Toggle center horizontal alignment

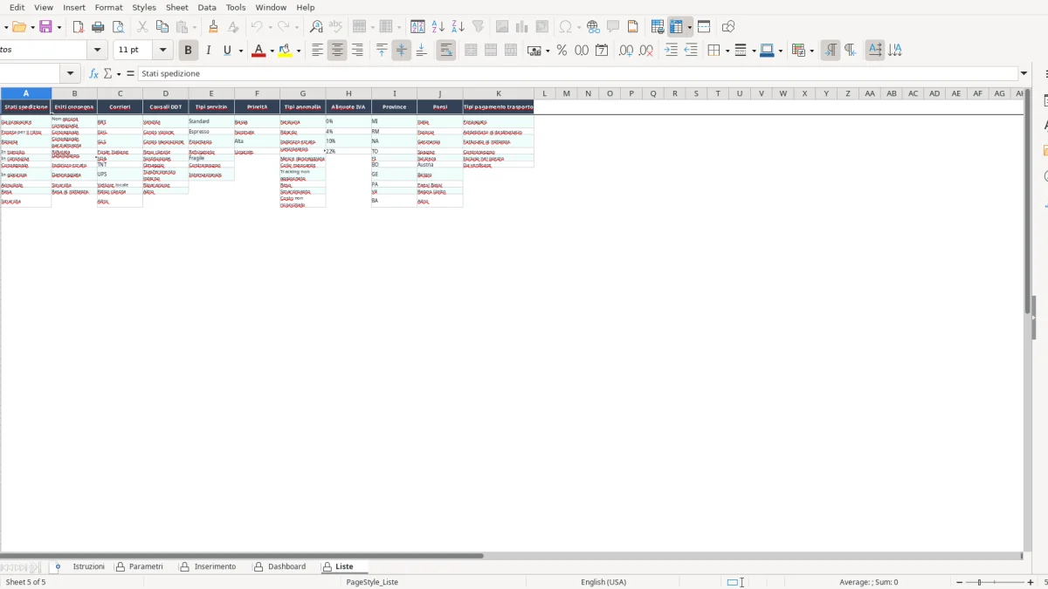point(337,51)
